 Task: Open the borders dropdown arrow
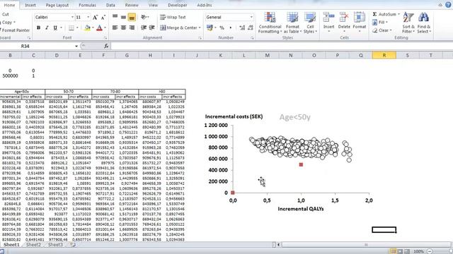click(77, 28)
